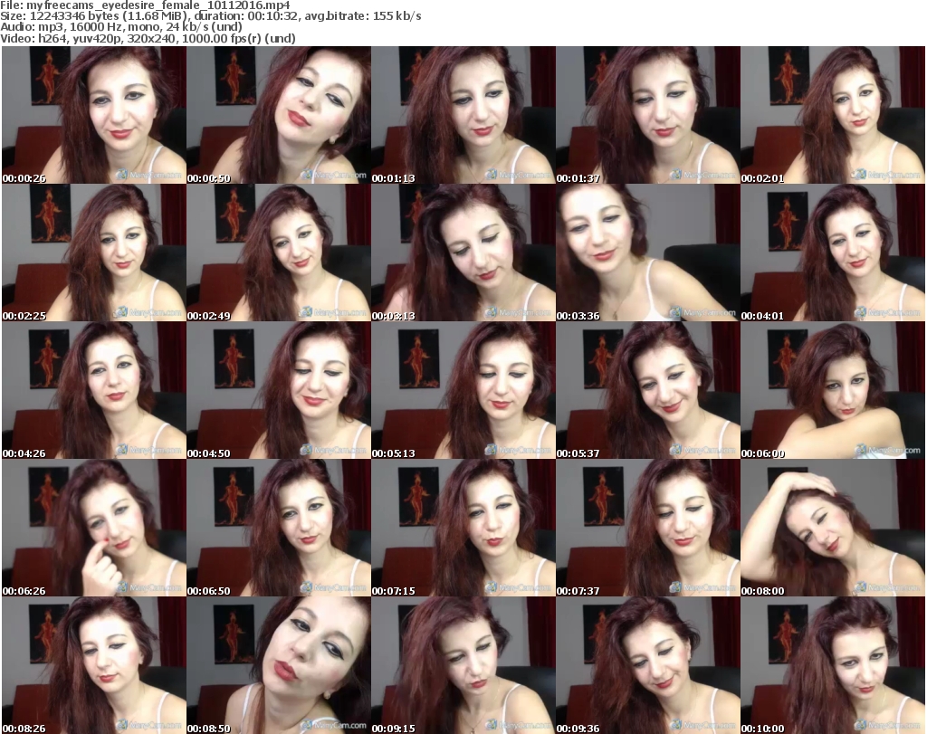Select the thumbnail timestamped 00:02:01
Screen dimensions: 927x734
click(x=833, y=115)
